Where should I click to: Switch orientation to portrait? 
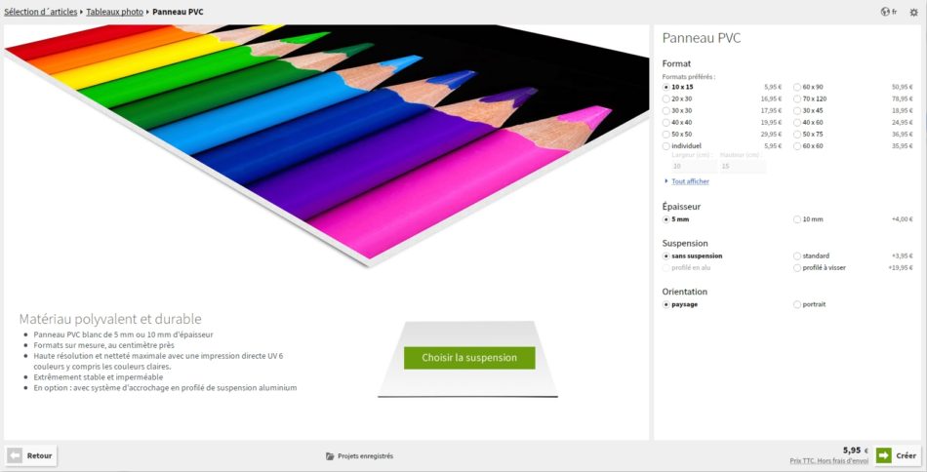[x=797, y=304]
